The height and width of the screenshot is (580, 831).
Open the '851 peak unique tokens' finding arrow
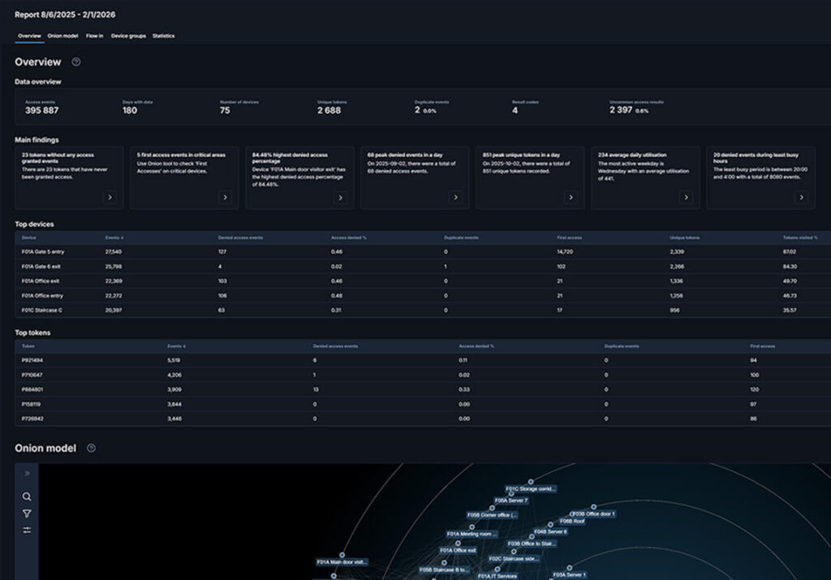[x=571, y=197]
